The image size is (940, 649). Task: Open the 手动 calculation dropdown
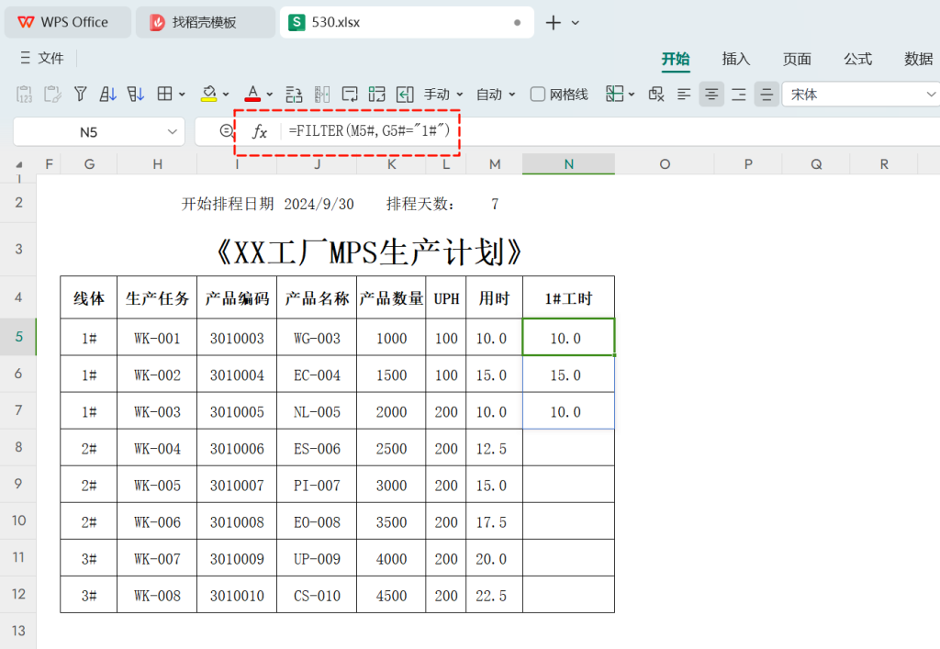click(443, 94)
